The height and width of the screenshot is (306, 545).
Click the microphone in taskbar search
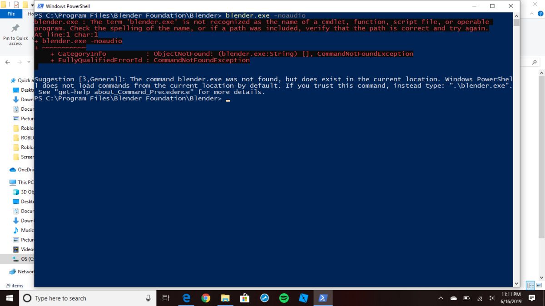(x=148, y=298)
